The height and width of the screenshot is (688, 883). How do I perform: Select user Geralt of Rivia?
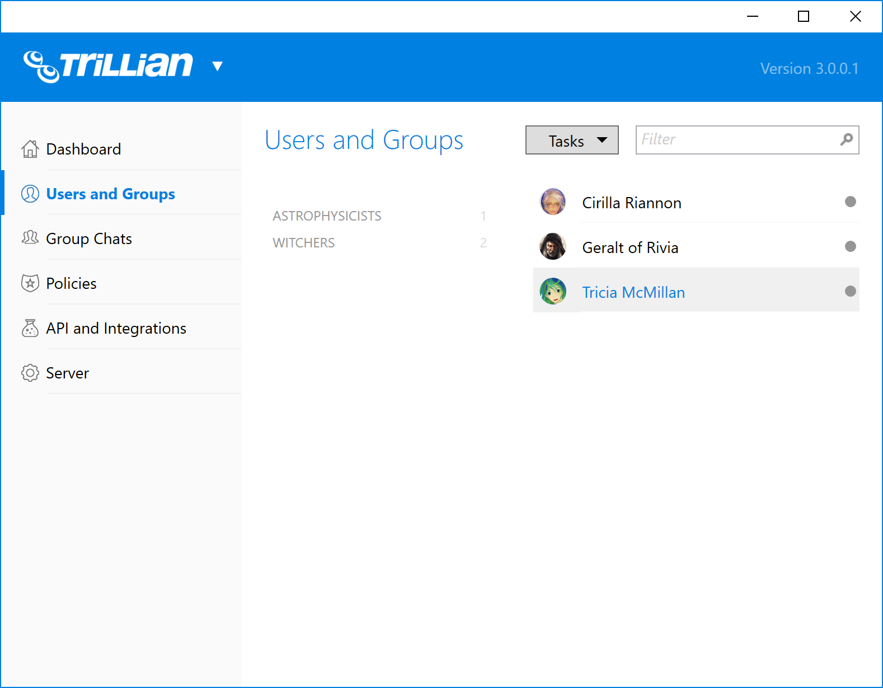pyautogui.click(x=696, y=246)
